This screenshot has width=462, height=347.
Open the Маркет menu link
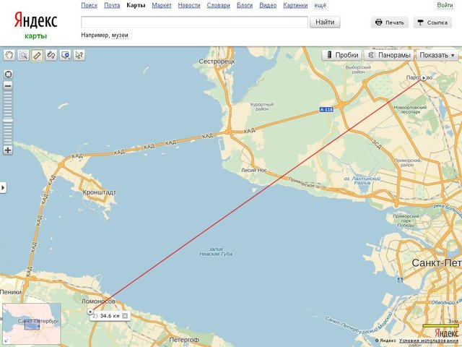point(162,5)
